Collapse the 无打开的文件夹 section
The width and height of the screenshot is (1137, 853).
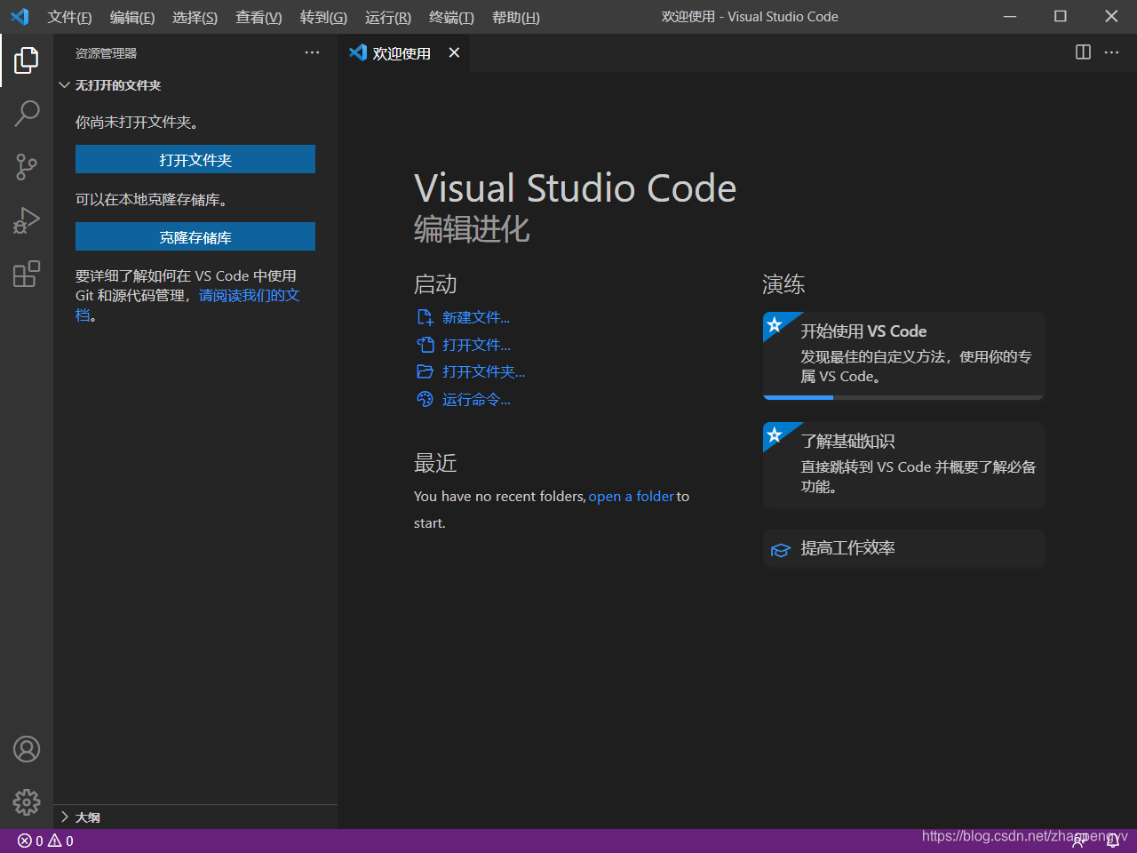point(64,85)
